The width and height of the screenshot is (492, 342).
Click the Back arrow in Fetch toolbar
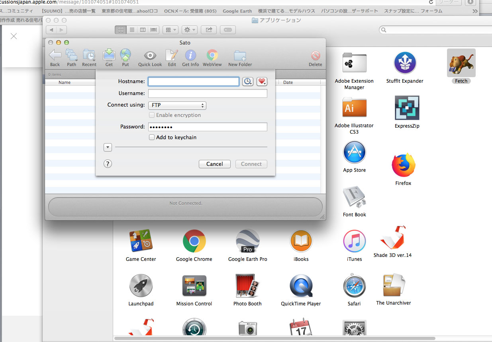click(55, 55)
